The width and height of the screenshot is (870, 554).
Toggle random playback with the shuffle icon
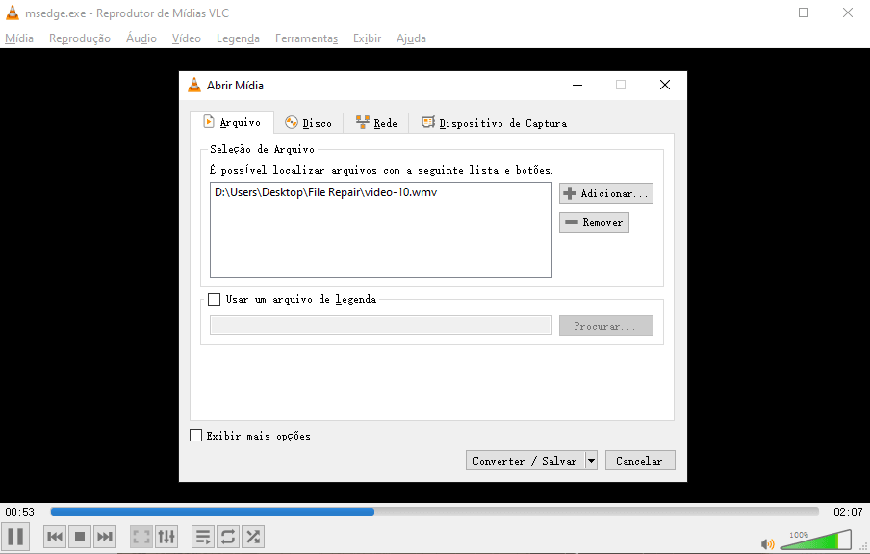(x=252, y=536)
